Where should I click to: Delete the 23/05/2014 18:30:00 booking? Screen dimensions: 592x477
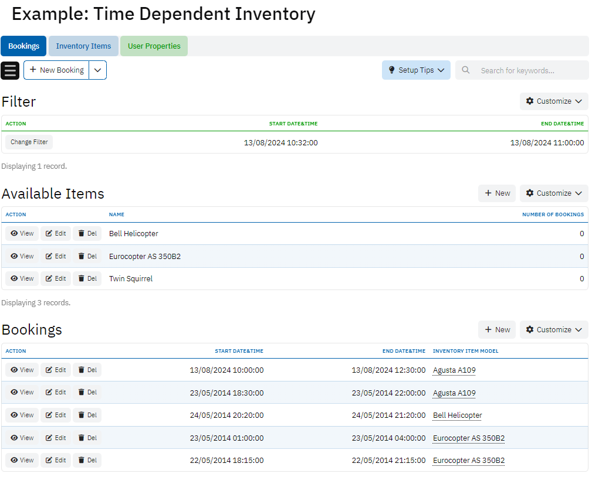87,393
